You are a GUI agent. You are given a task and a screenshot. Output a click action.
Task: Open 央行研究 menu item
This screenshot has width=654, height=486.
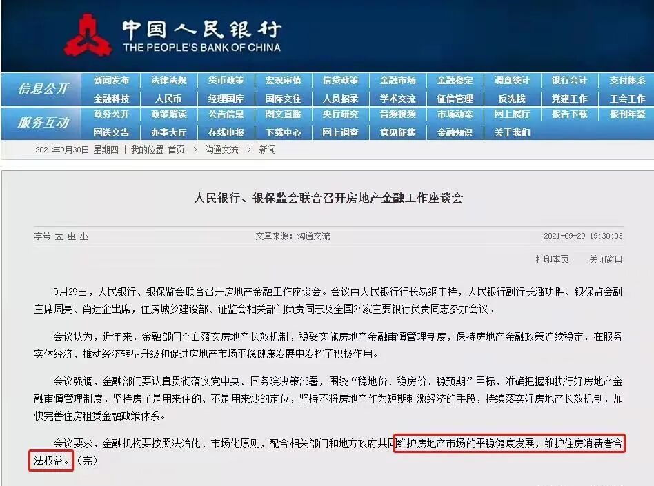tap(340, 114)
